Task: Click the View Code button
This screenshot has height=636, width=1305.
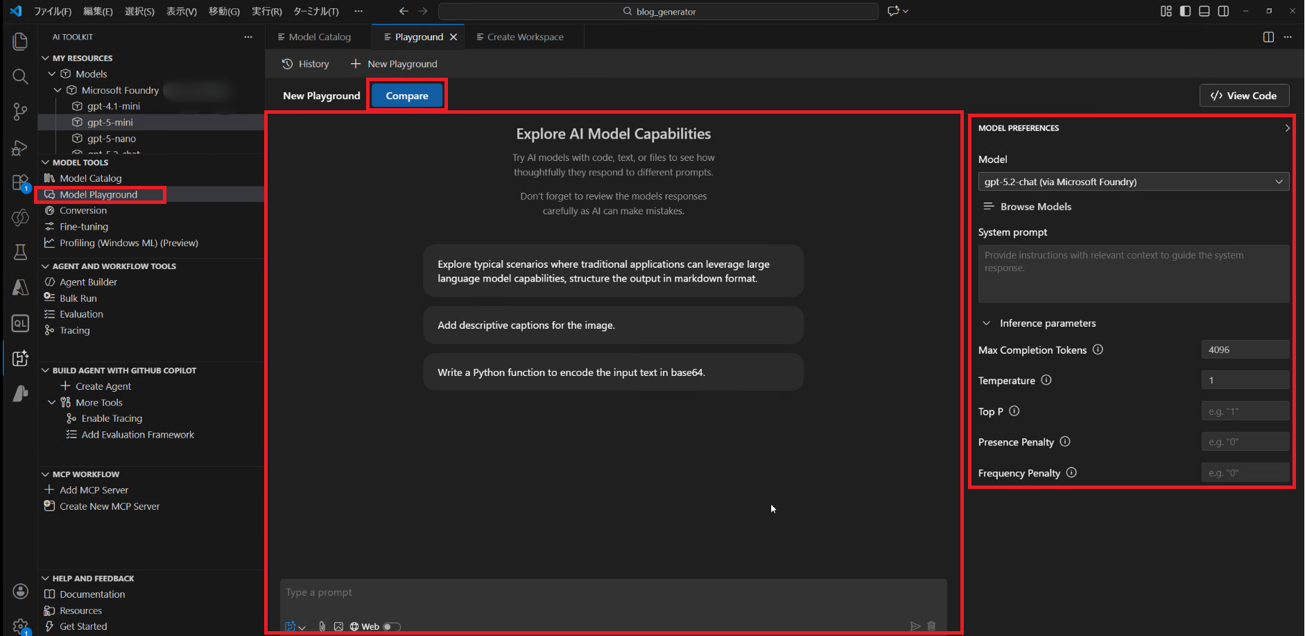Action: (1244, 96)
